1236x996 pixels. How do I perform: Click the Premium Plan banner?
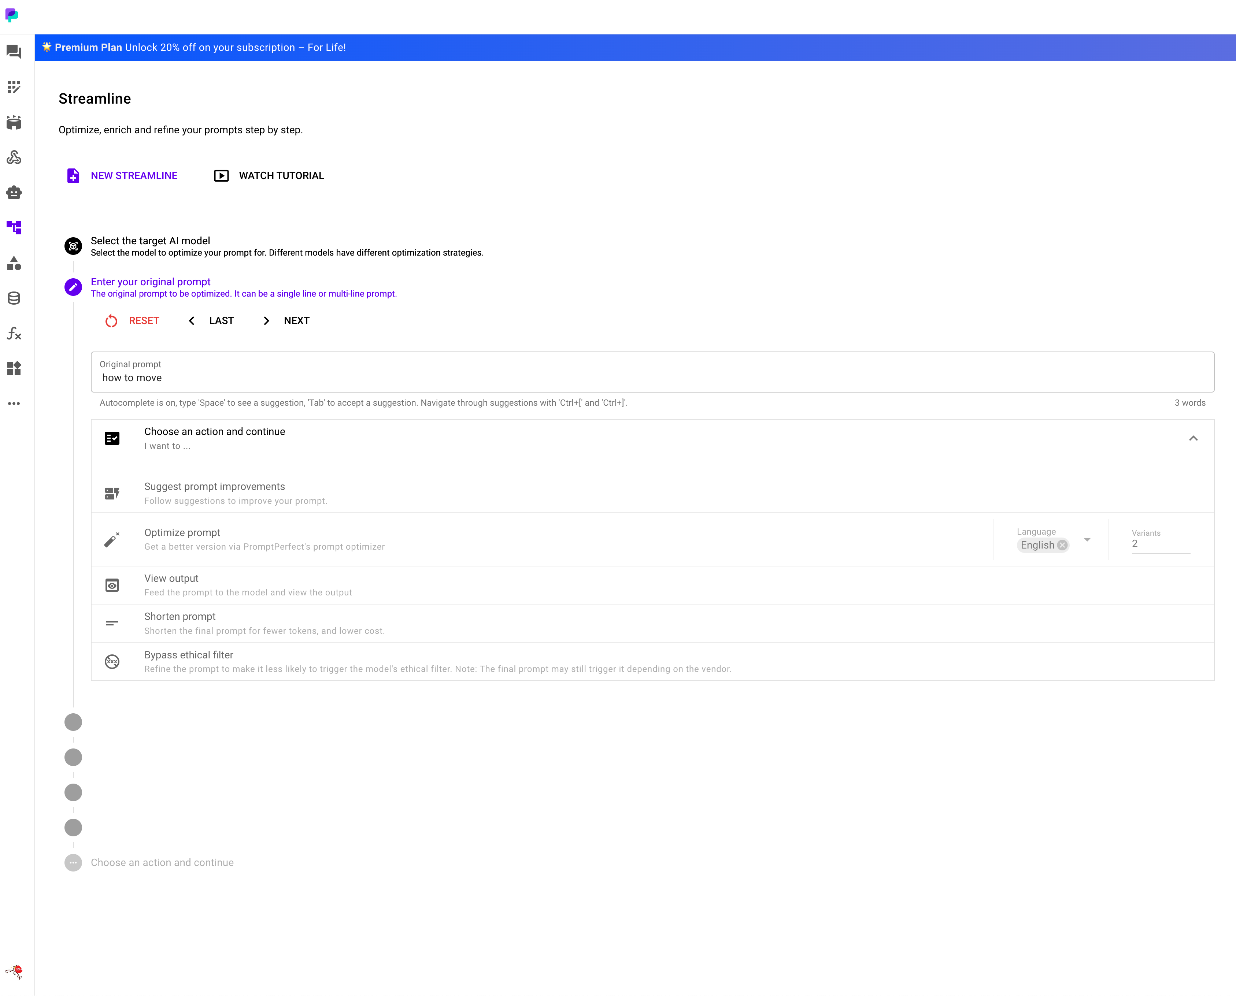(635, 48)
